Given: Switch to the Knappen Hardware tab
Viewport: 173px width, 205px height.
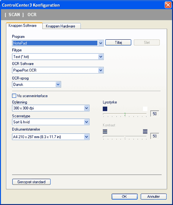Looking at the screenshot, I should [62, 26].
